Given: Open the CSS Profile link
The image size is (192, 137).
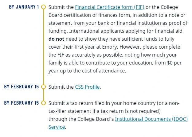Looking at the screenshot, I should point(87,87).
